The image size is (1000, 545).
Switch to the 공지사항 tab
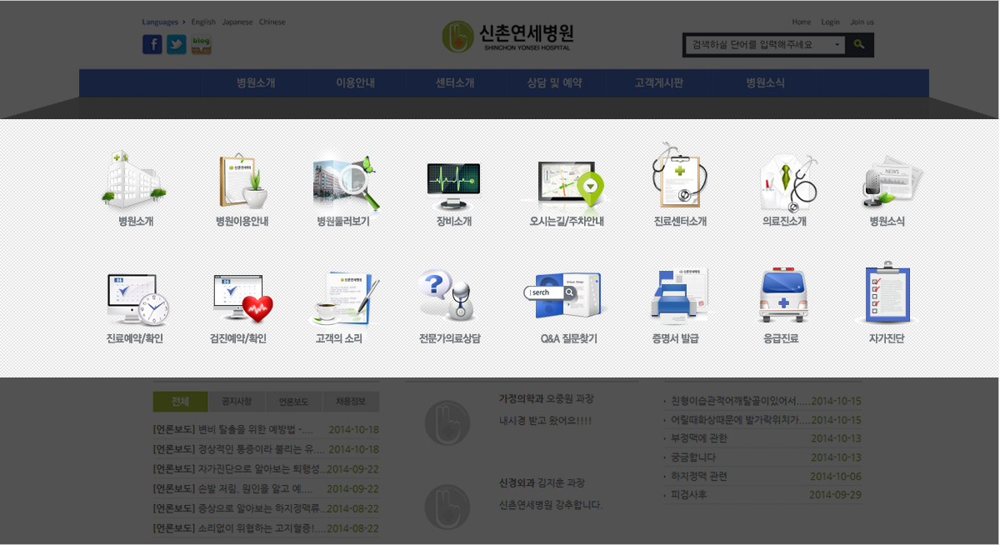(x=237, y=402)
